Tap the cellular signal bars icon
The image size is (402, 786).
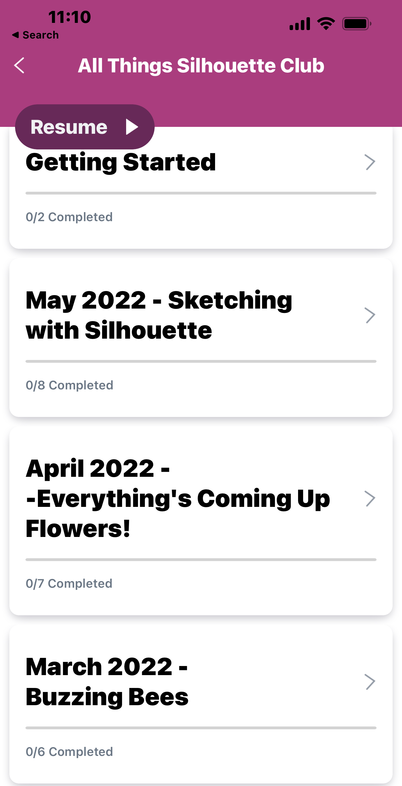pyautogui.click(x=300, y=24)
